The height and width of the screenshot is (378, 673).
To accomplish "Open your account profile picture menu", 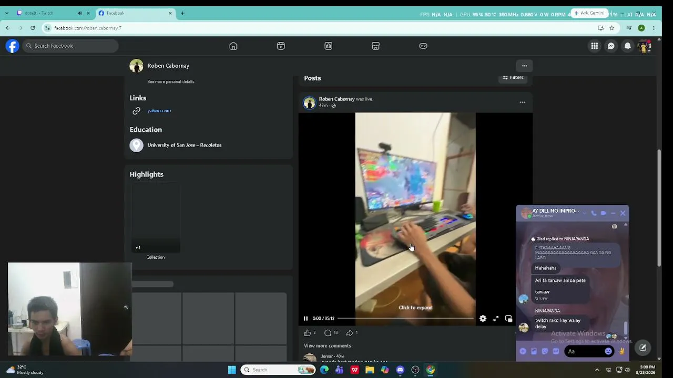I will tap(644, 46).
